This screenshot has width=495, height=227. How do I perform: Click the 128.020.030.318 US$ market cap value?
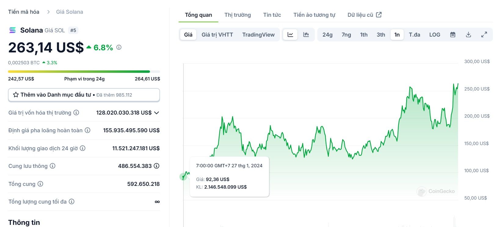click(124, 112)
